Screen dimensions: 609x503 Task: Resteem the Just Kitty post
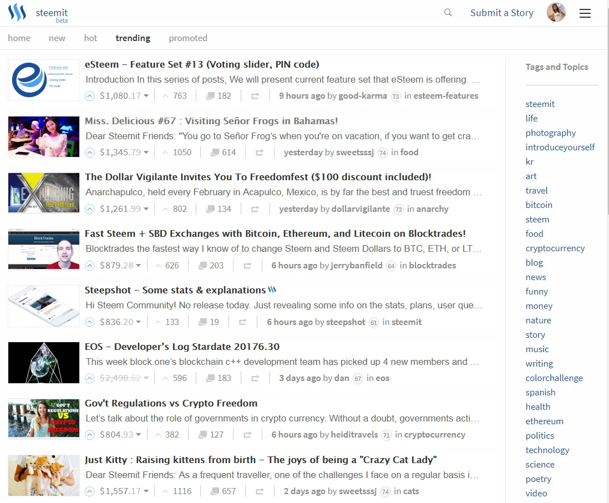[260, 491]
